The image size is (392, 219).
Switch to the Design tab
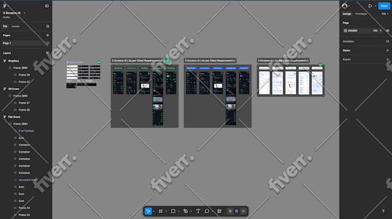tap(347, 14)
